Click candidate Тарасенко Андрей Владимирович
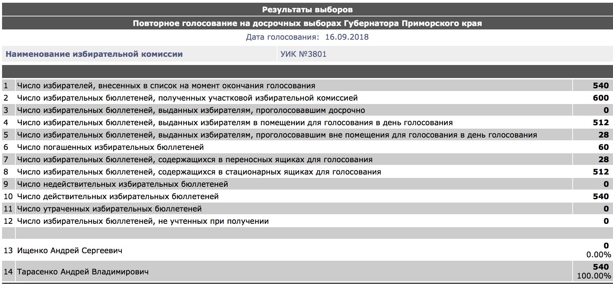This screenshot has height=284, width=613. coord(83,272)
